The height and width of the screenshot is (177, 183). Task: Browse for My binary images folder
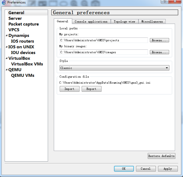coord(159,52)
